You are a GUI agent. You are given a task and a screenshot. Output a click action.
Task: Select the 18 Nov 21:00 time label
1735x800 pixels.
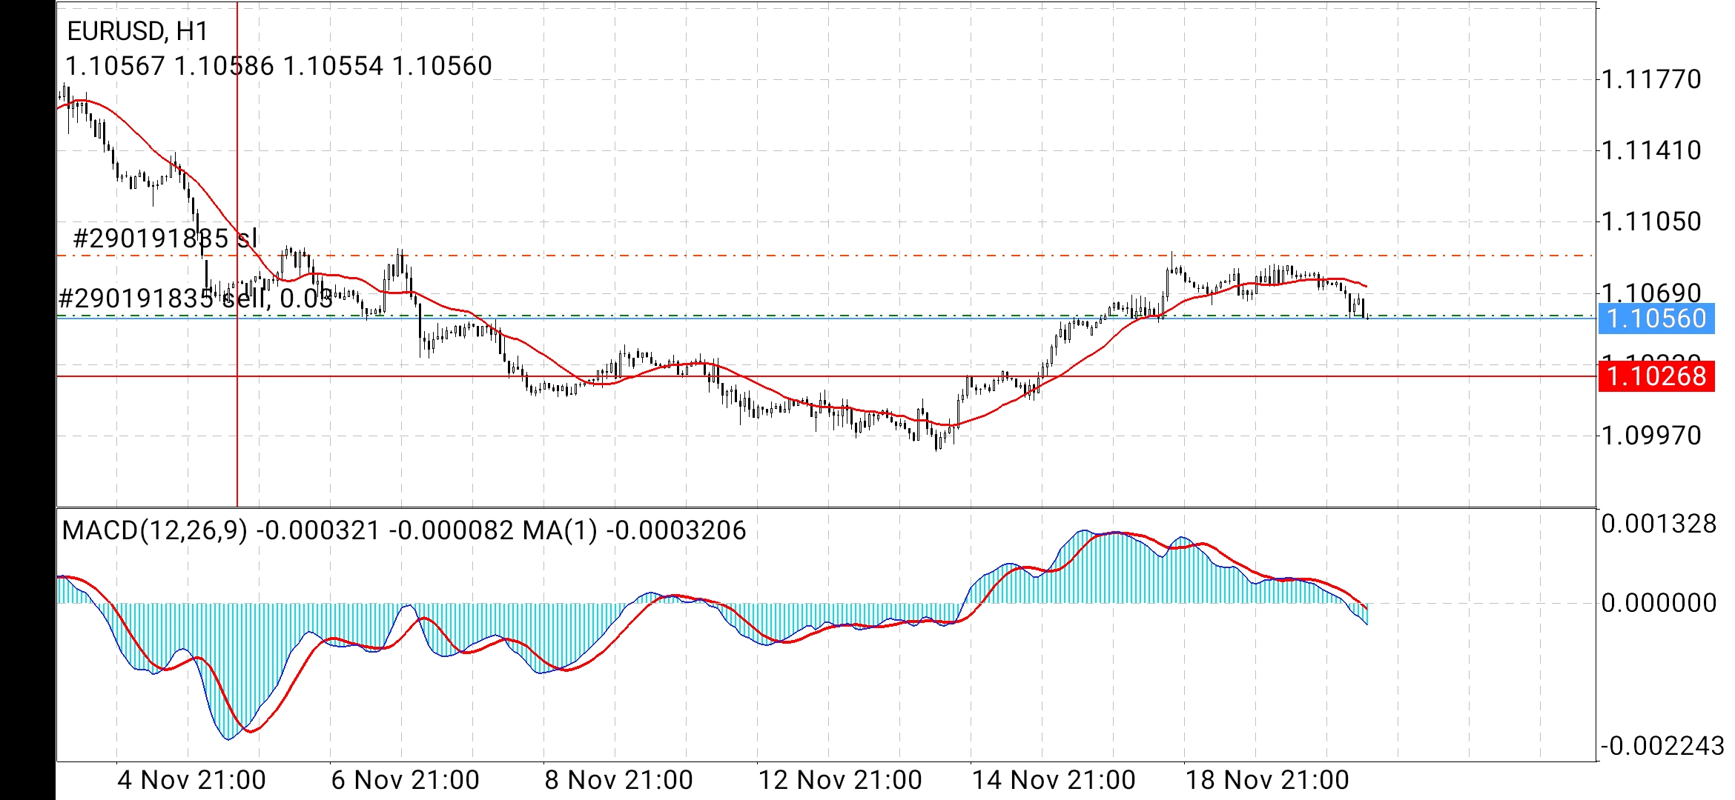pos(1266,780)
